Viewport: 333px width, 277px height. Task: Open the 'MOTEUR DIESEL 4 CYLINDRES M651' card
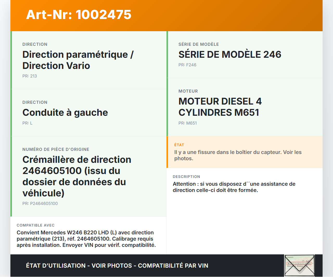pos(245,107)
